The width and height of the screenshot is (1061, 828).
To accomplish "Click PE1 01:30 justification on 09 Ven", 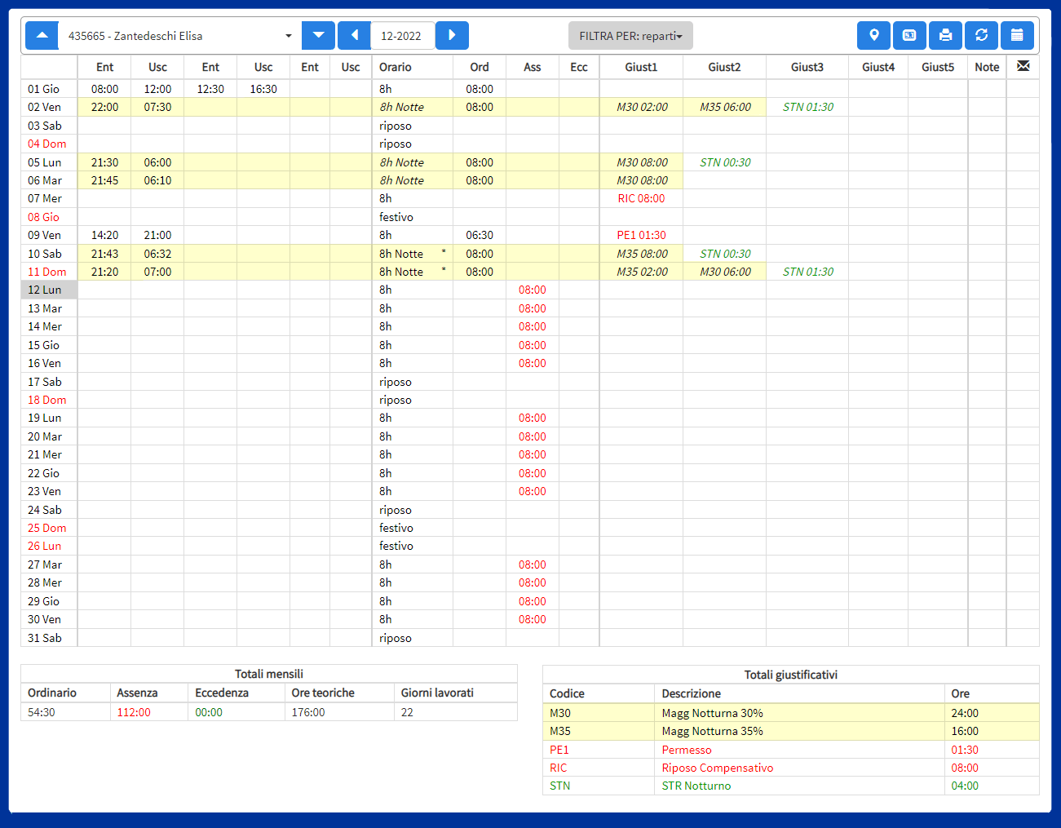I will coord(641,235).
